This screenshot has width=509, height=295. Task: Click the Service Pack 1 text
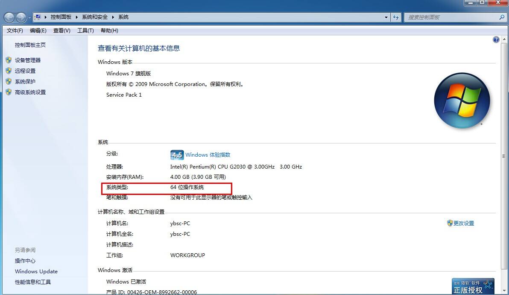124,95
